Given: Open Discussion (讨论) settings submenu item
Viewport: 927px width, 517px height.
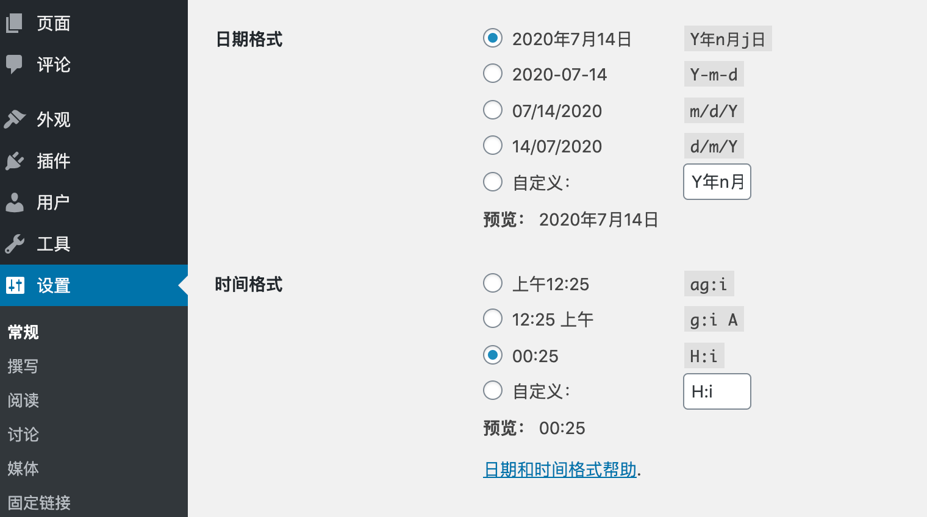Looking at the screenshot, I should tap(23, 435).
